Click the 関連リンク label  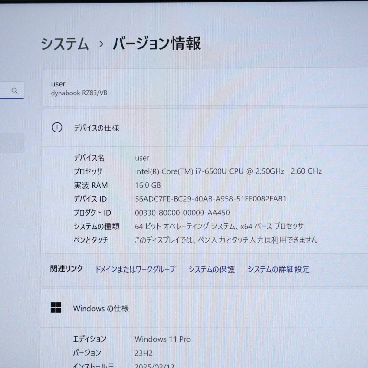click(x=67, y=269)
